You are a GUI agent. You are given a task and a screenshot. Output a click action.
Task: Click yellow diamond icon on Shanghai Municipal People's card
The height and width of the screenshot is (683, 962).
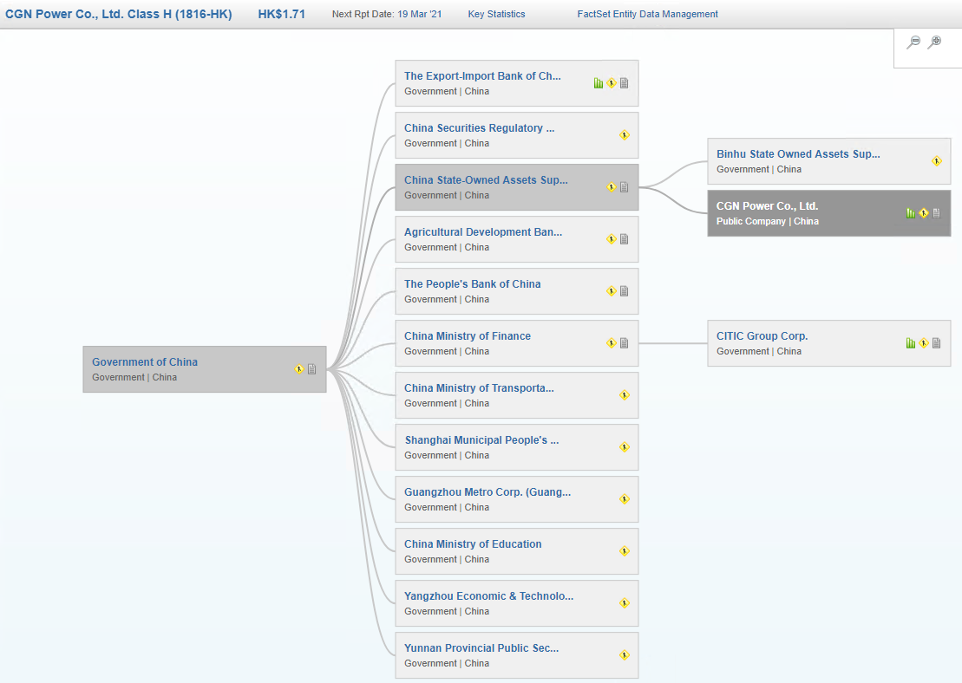pyautogui.click(x=624, y=447)
